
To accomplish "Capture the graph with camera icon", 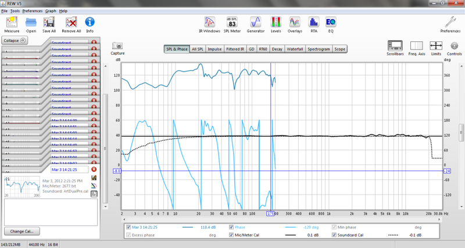I will click(x=117, y=46).
